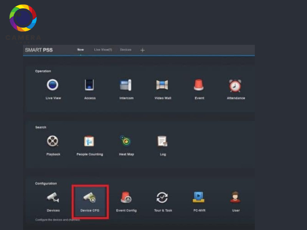Switch to the Devices tab

tap(125, 50)
